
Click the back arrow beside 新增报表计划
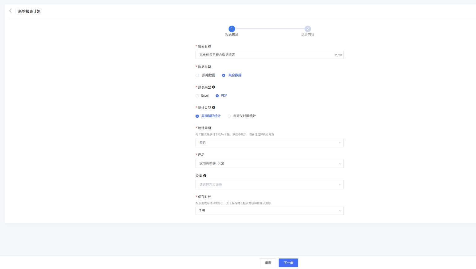11,11
